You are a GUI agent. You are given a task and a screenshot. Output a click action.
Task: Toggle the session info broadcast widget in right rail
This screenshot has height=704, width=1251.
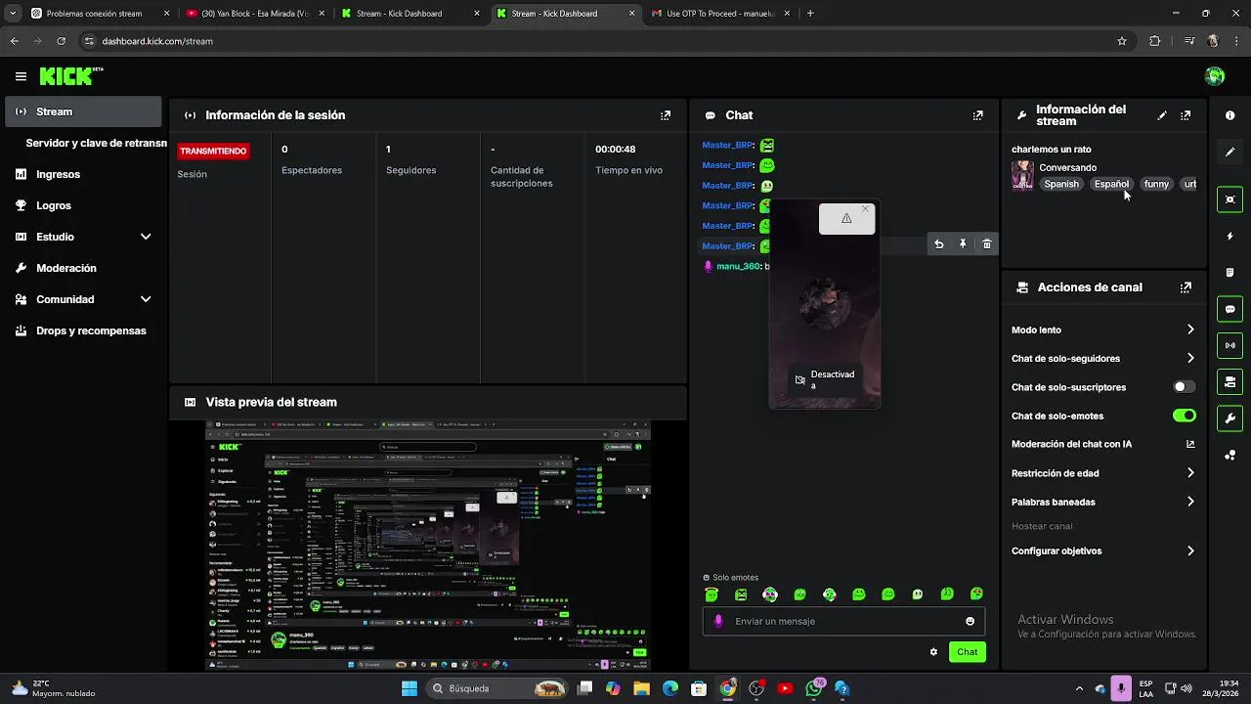(1229, 345)
